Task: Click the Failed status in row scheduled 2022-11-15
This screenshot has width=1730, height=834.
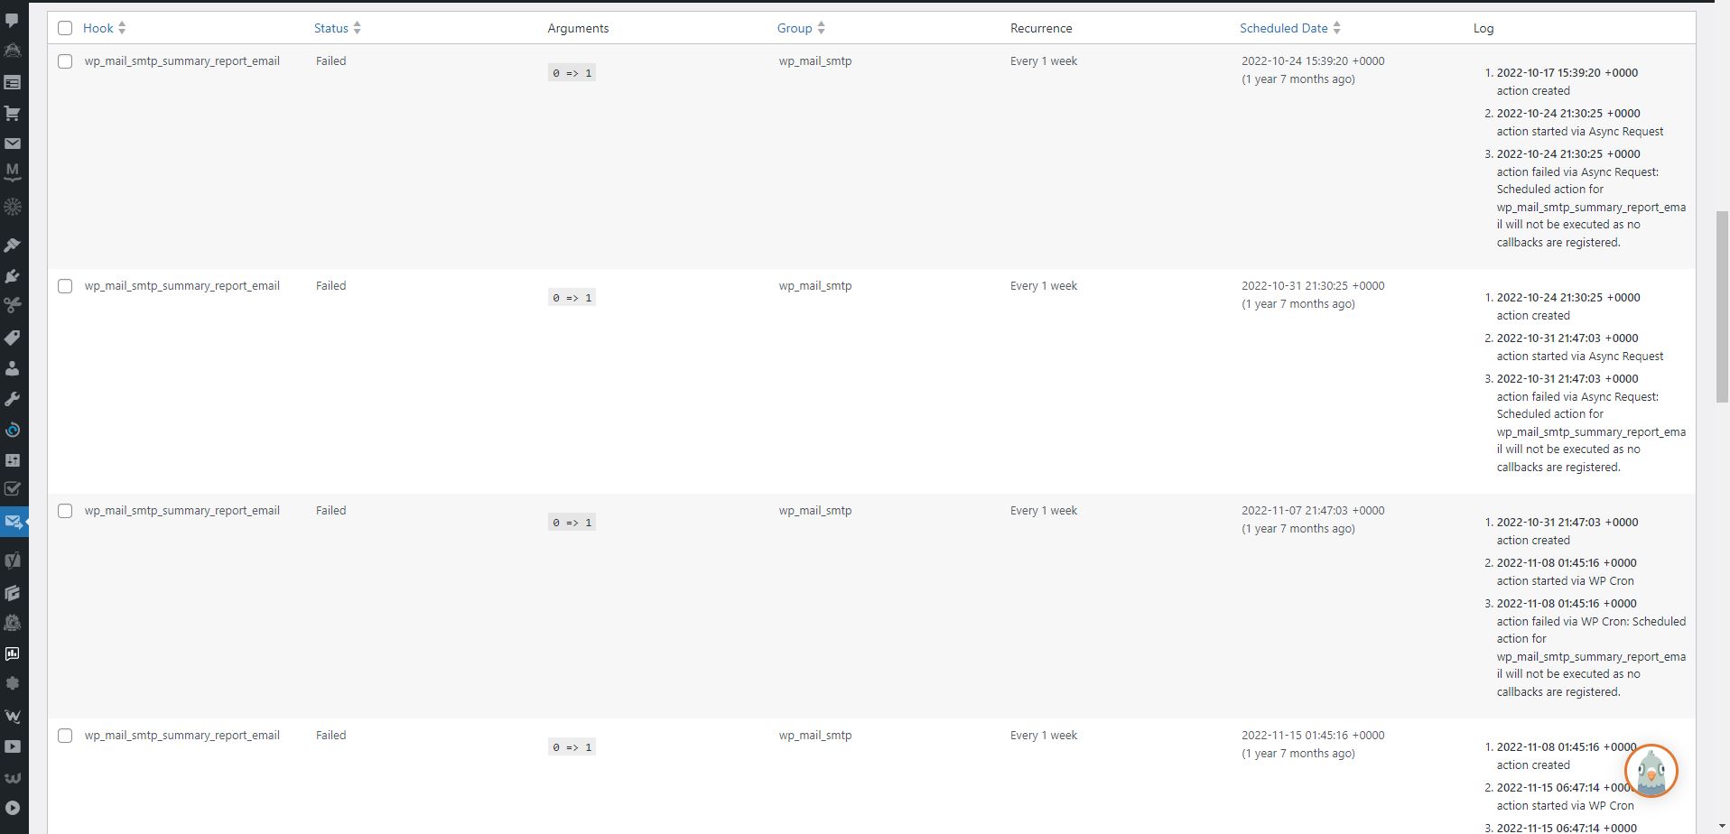Action: tap(331, 736)
